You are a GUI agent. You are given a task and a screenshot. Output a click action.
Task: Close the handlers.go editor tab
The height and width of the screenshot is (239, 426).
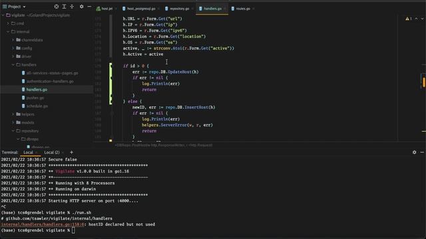(x=225, y=9)
